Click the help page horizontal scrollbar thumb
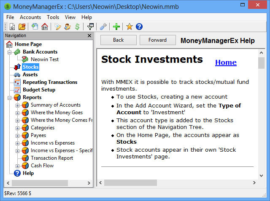This screenshot has height=201, width=270. 130,182
